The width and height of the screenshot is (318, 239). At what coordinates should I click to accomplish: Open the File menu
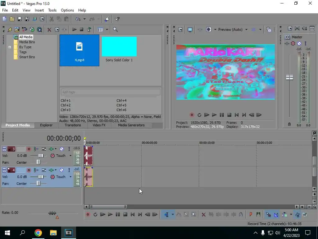tap(5, 10)
